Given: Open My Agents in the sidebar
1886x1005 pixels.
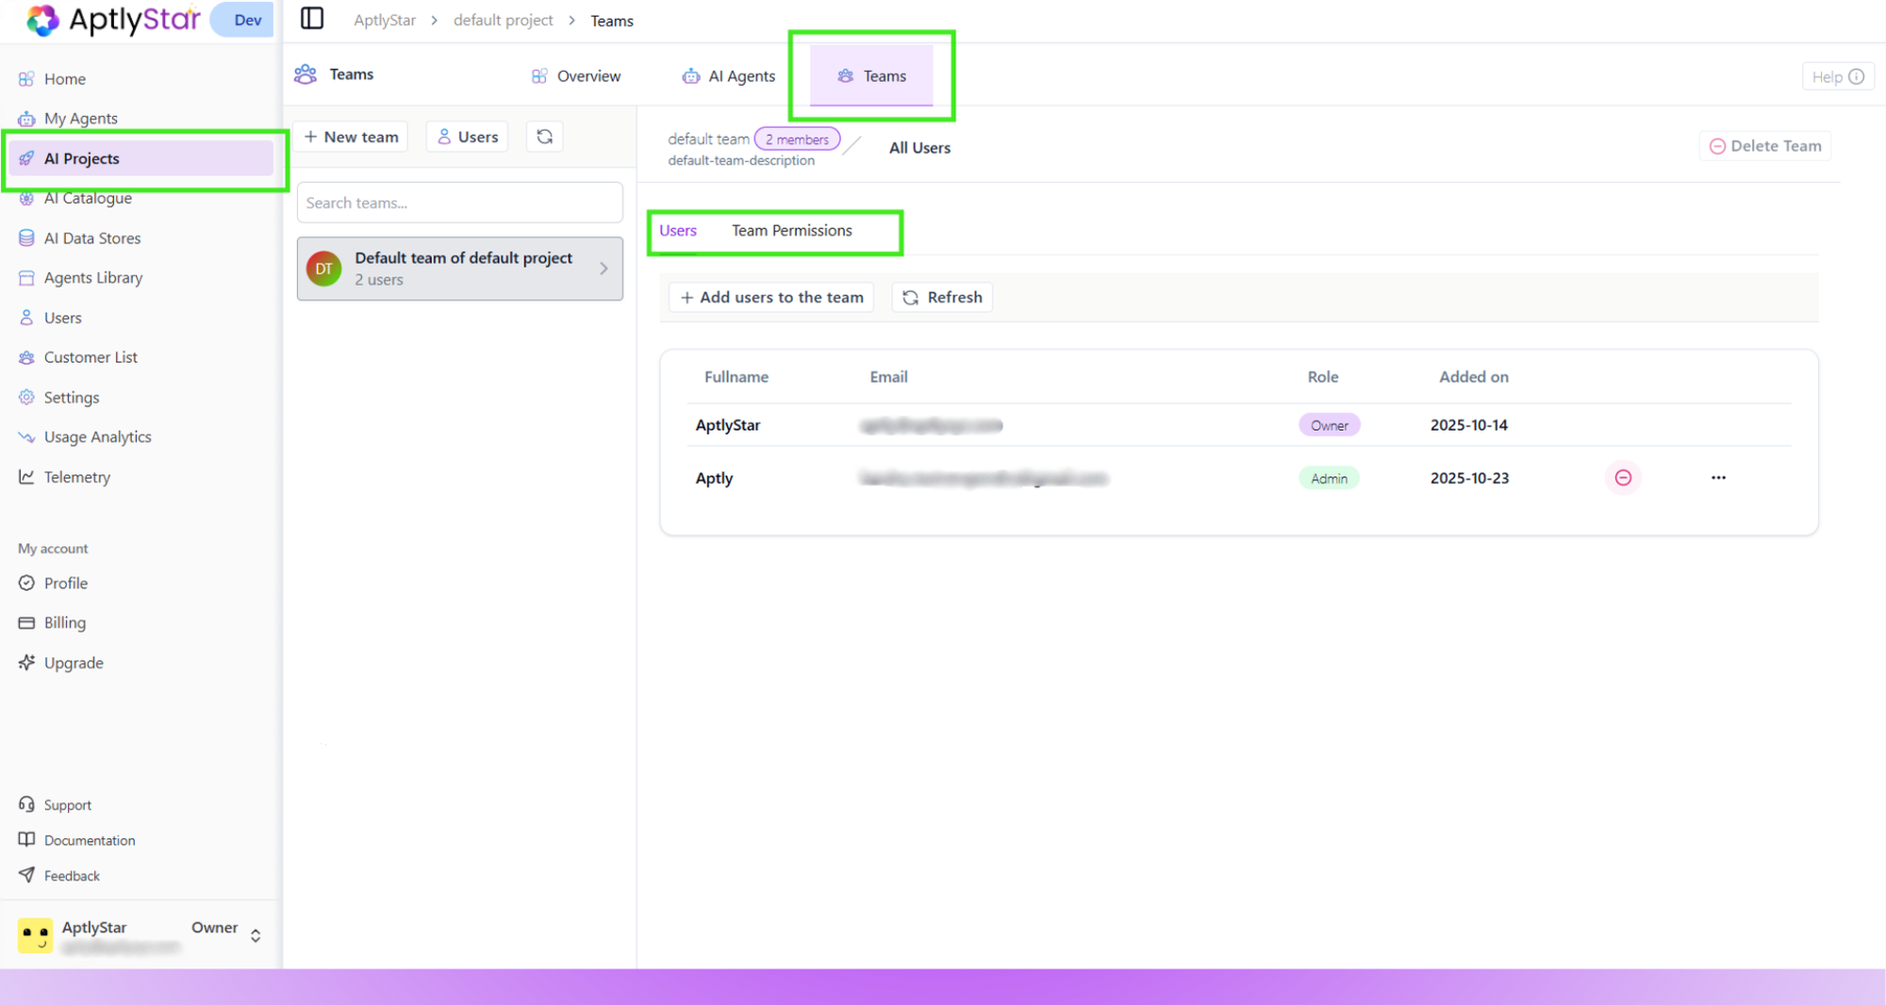Looking at the screenshot, I should coord(80,119).
